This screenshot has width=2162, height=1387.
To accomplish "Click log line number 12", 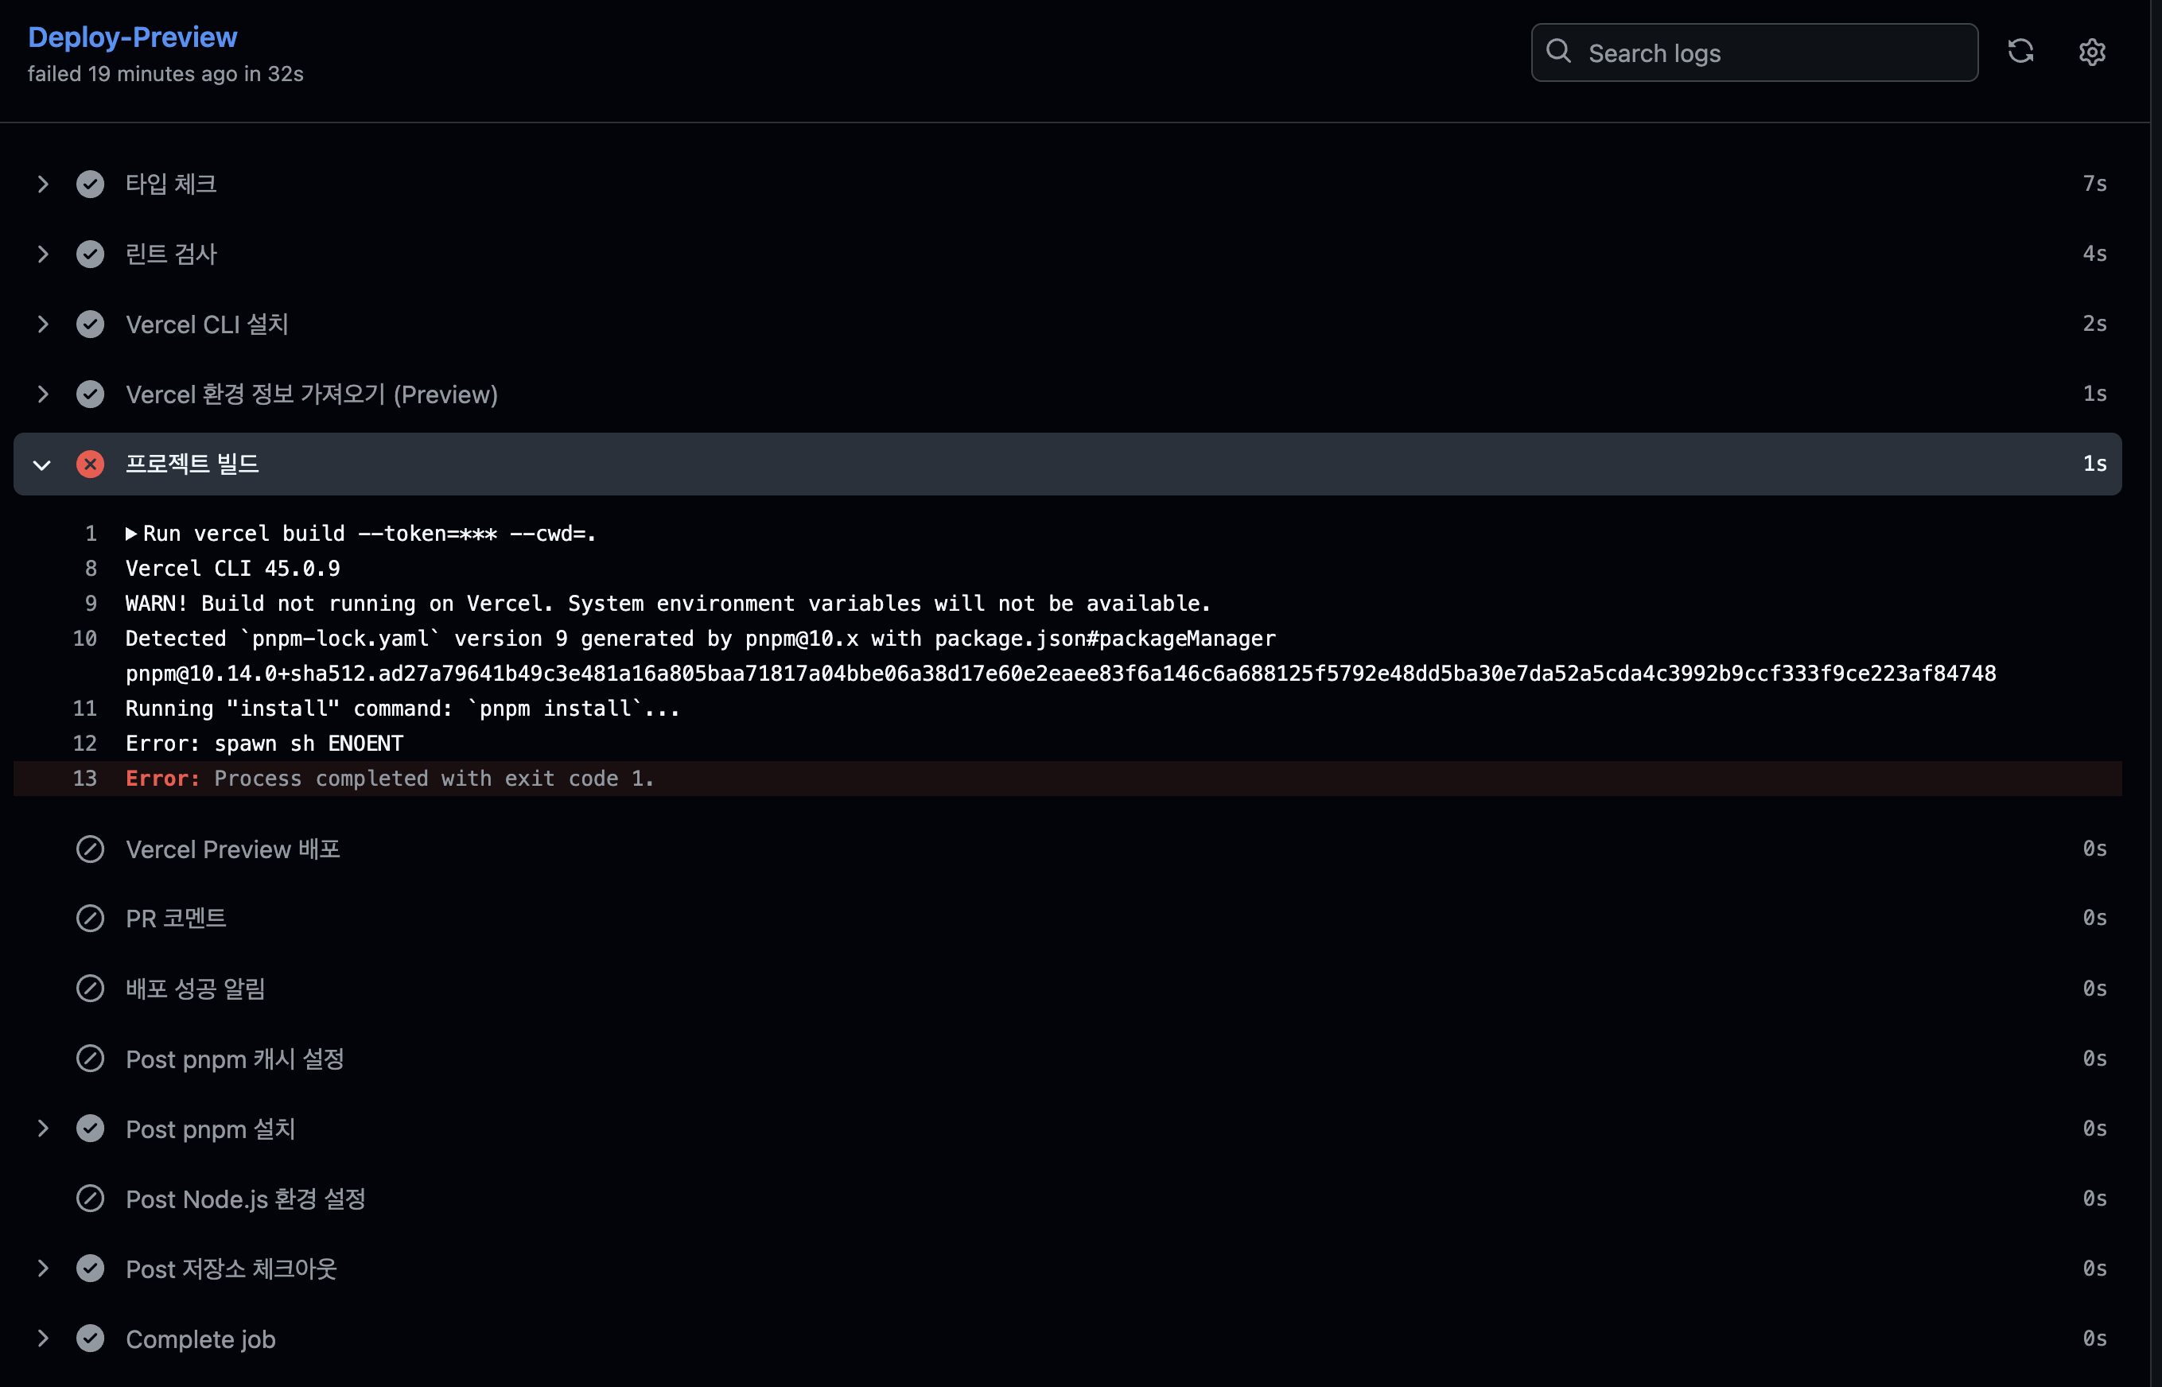I will (84, 743).
